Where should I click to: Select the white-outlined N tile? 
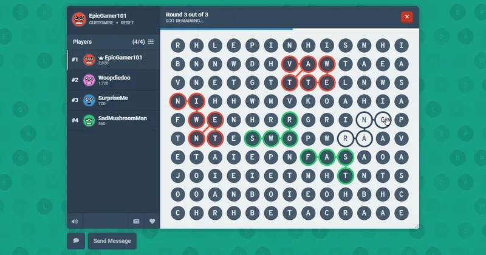pyautogui.click(x=364, y=120)
